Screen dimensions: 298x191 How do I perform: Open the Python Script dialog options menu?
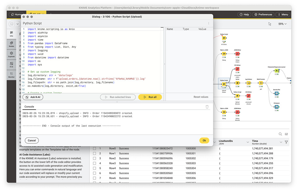click(x=208, y=23)
